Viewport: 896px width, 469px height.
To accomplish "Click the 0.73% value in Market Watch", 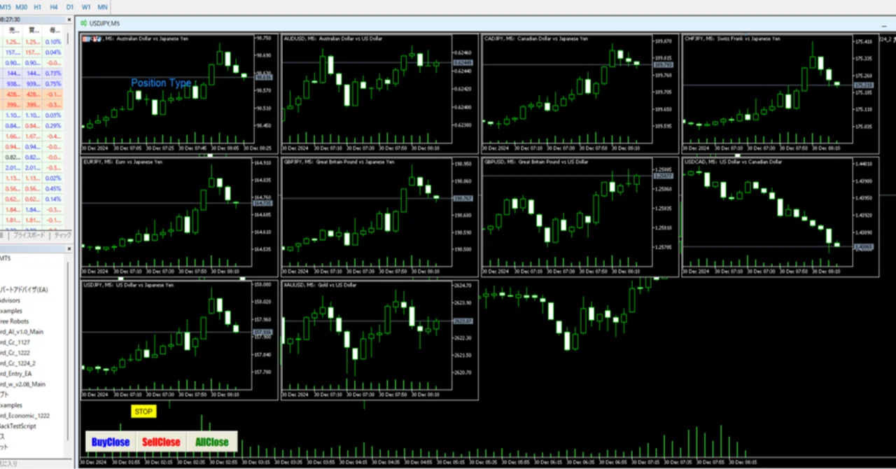I will point(53,73).
